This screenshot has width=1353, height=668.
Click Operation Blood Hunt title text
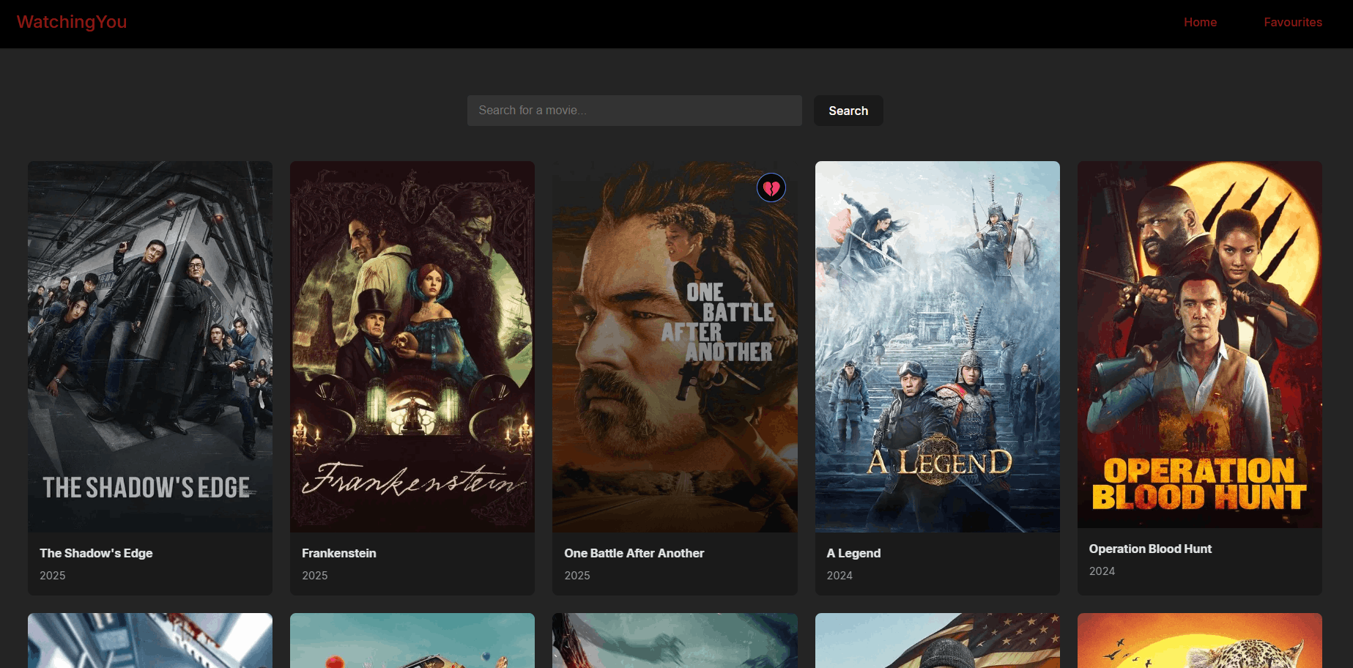(1150, 549)
